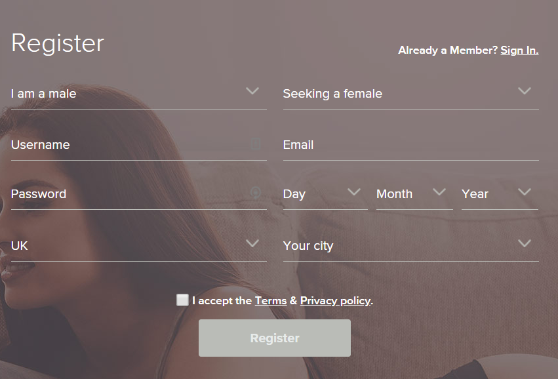The width and height of the screenshot is (558, 379).
Task: Click the chevron arrow next to 'Seeking a female'
Action: (525, 90)
